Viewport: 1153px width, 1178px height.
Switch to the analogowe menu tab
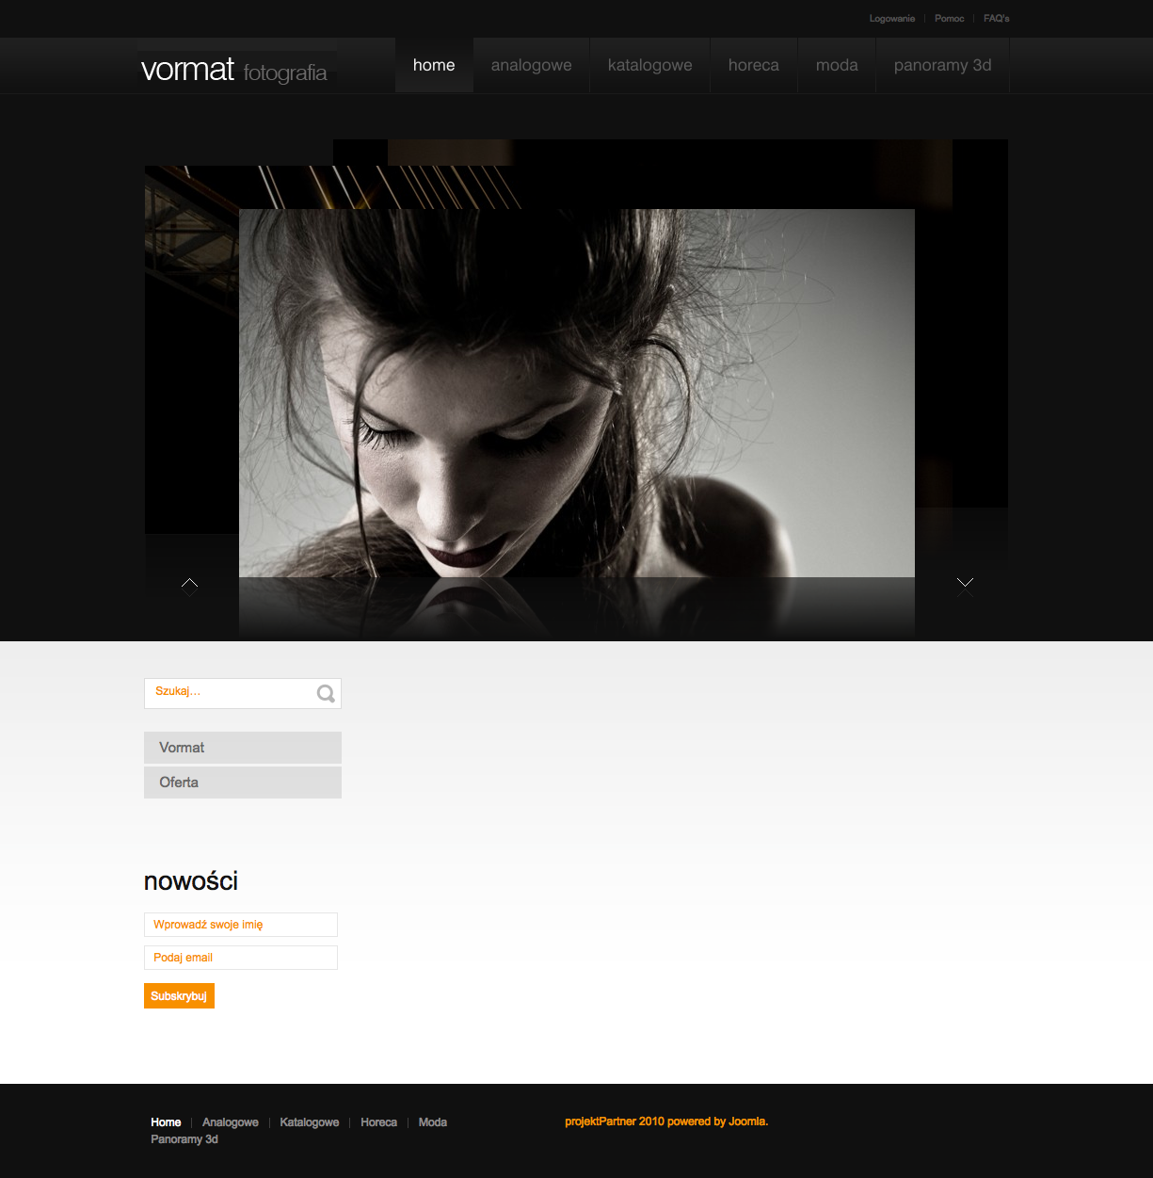[x=531, y=65]
